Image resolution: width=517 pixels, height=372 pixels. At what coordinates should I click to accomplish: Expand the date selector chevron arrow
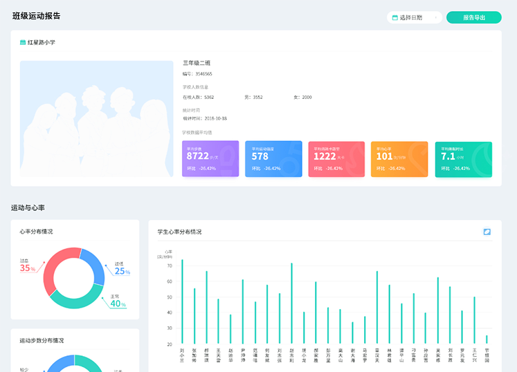(435, 18)
